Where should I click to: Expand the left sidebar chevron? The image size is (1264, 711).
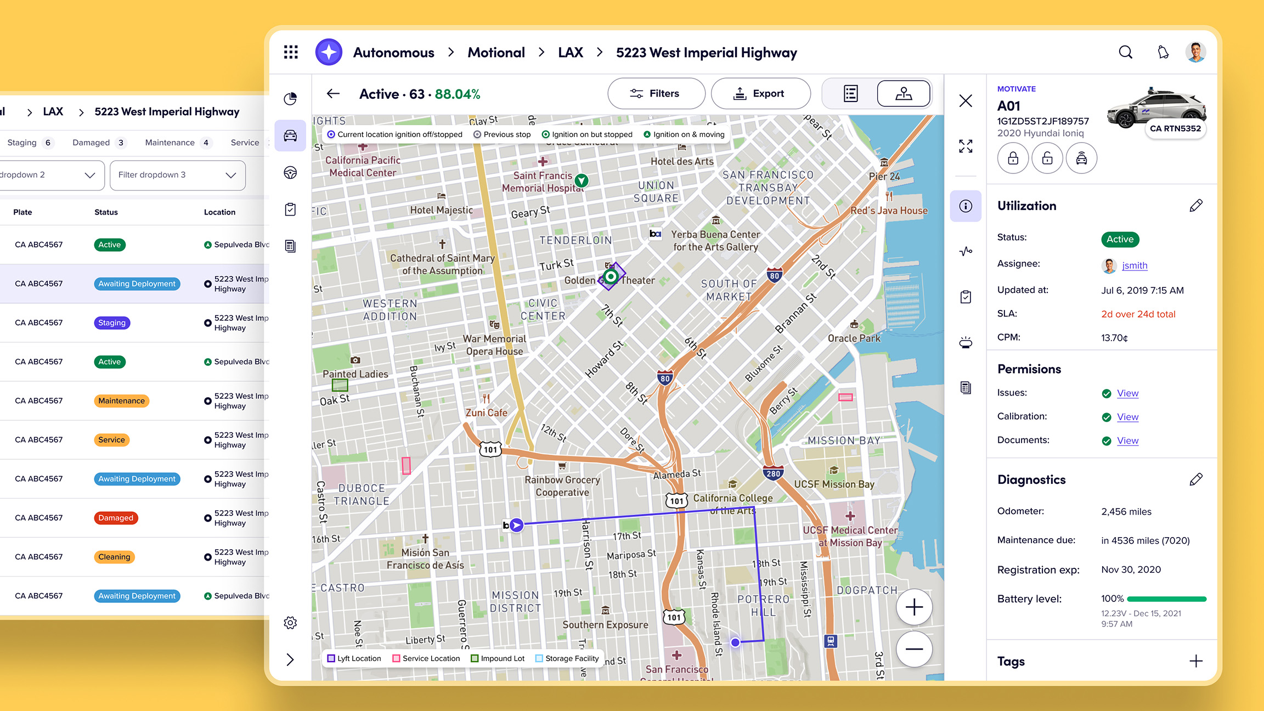click(290, 659)
